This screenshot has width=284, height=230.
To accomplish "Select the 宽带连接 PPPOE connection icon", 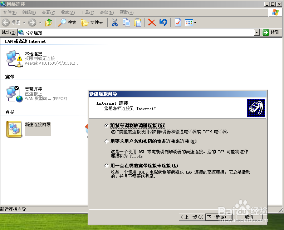I will (x=15, y=94).
